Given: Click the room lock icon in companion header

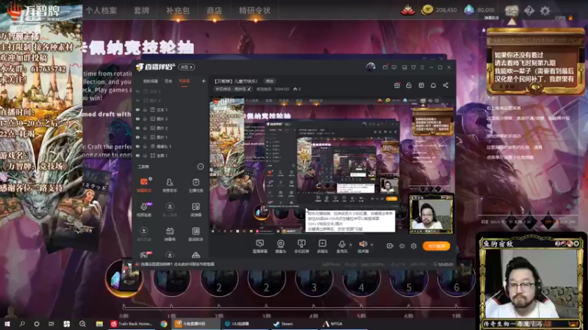Looking at the screenshot, I should (x=409, y=85).
